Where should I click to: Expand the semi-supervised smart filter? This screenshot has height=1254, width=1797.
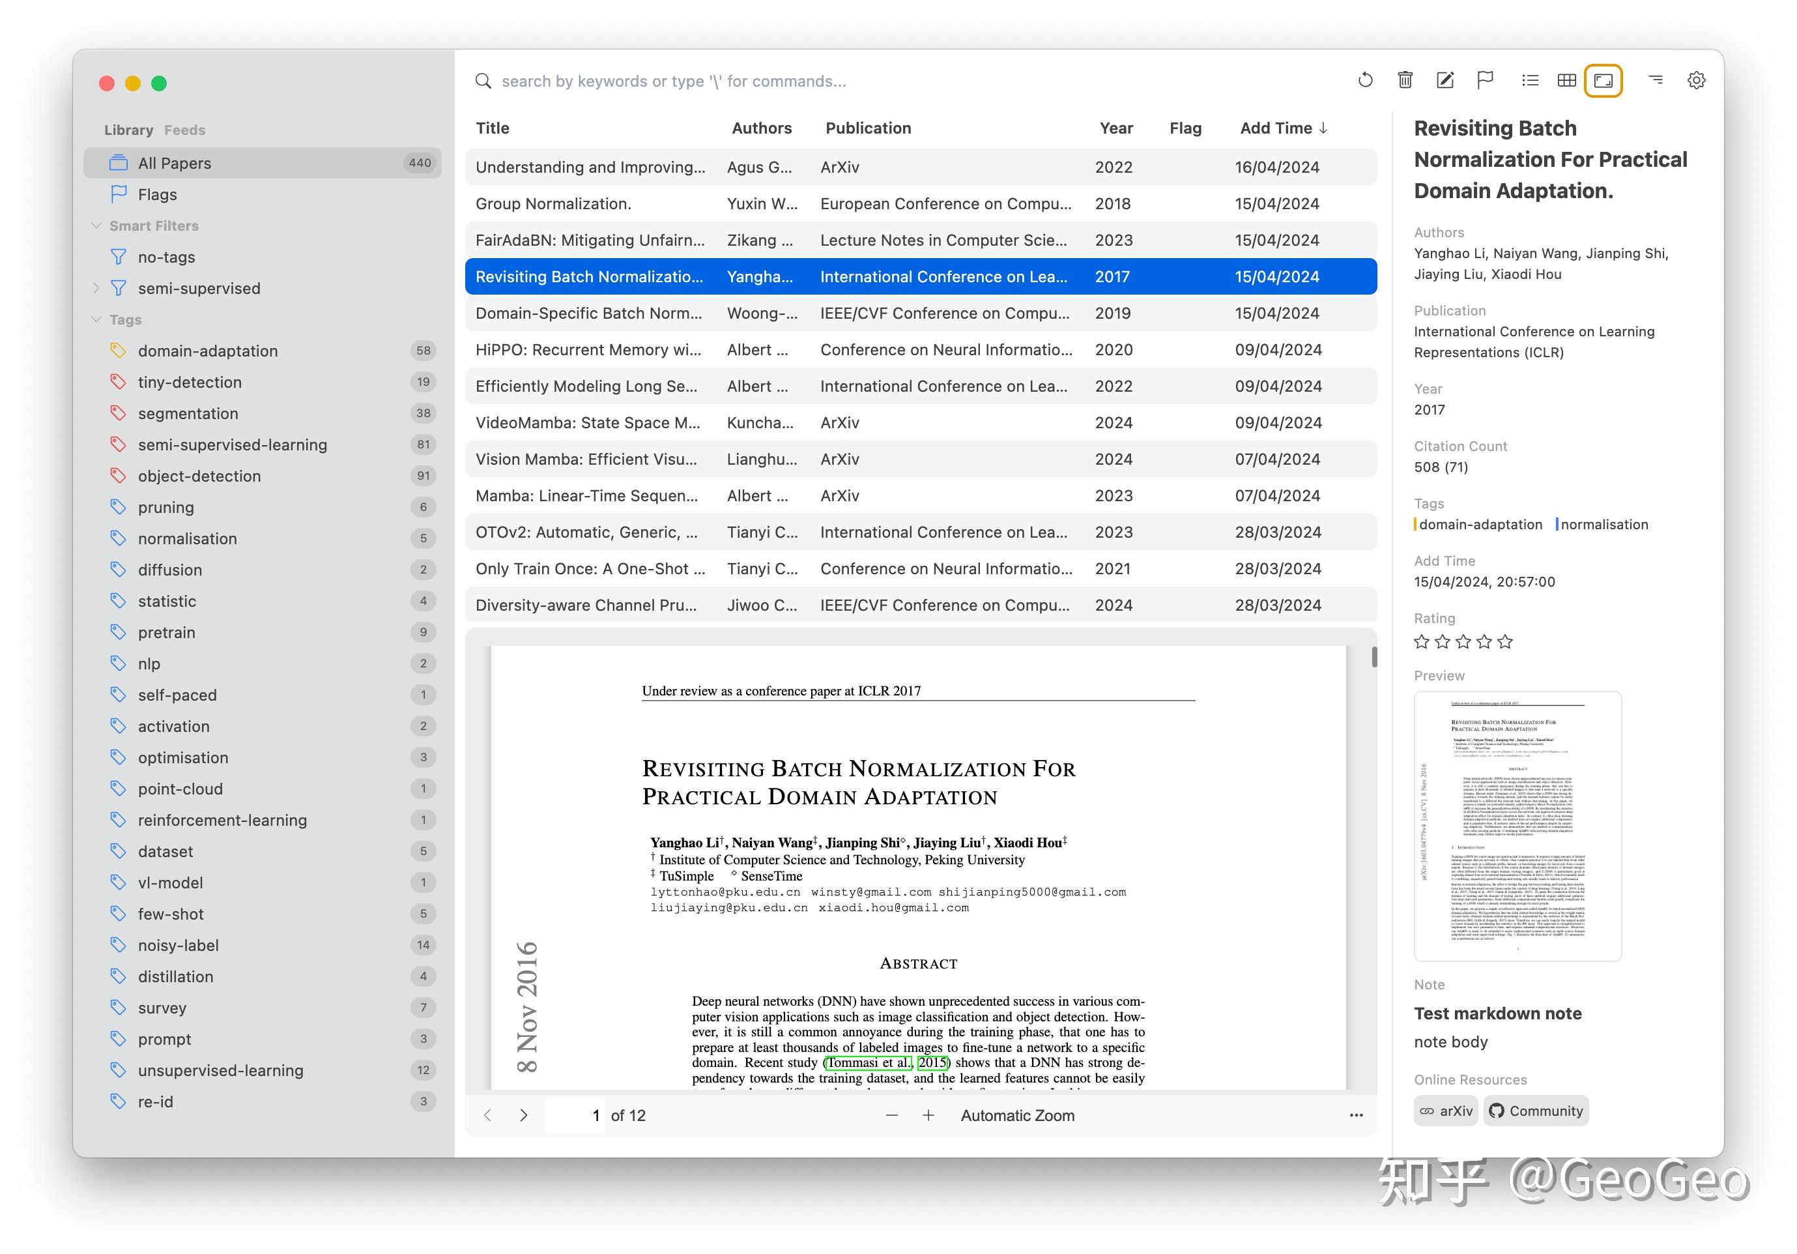96,288
